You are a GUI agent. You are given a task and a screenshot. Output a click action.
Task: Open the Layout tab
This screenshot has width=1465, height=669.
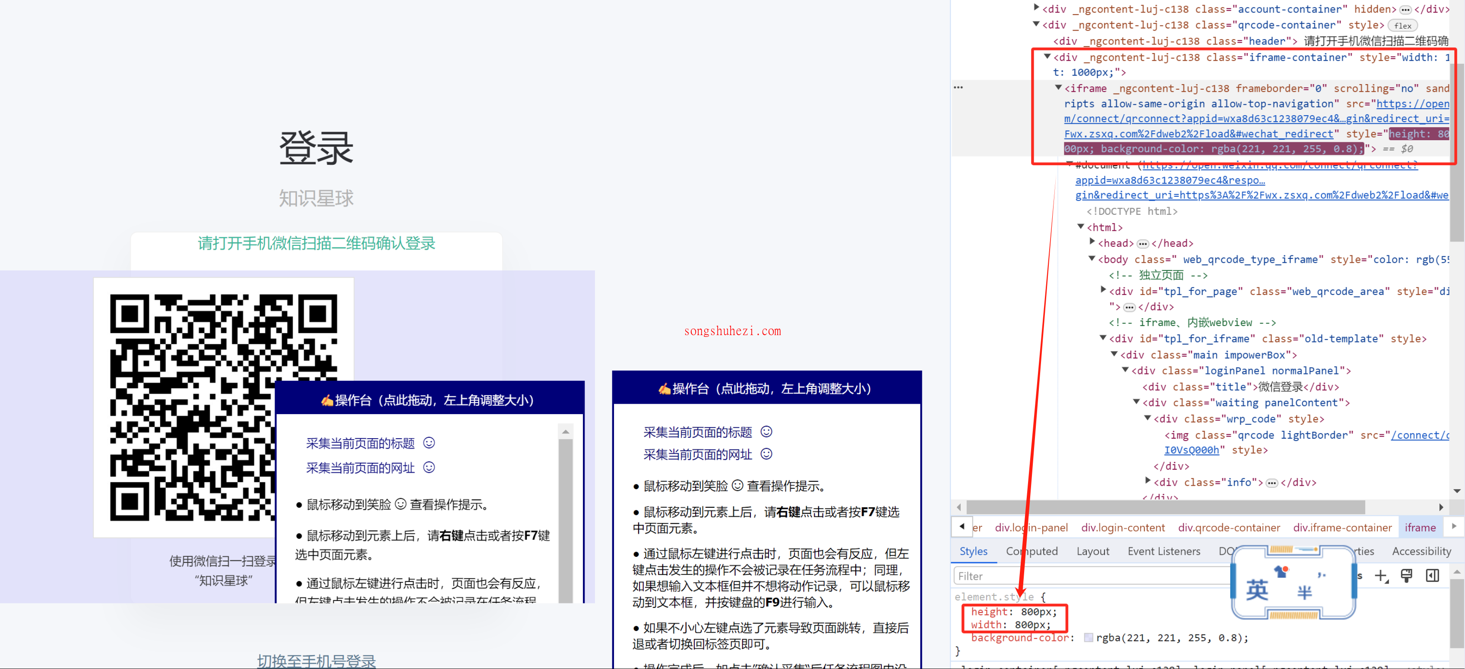tap(1092, 551)
